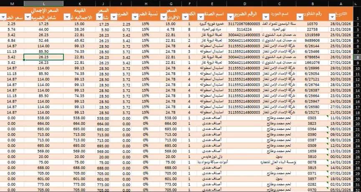Click date cell 29/01/2026

coord(341,68)
